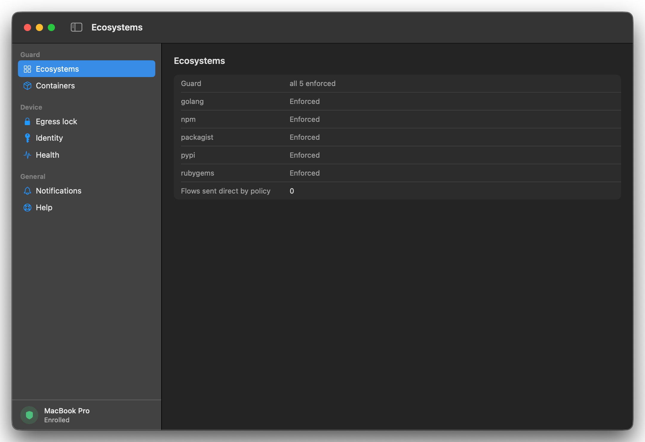Screen dimensions: 645x442
Task: Click the Enforced status for rubygems
Action: (305, 173)
